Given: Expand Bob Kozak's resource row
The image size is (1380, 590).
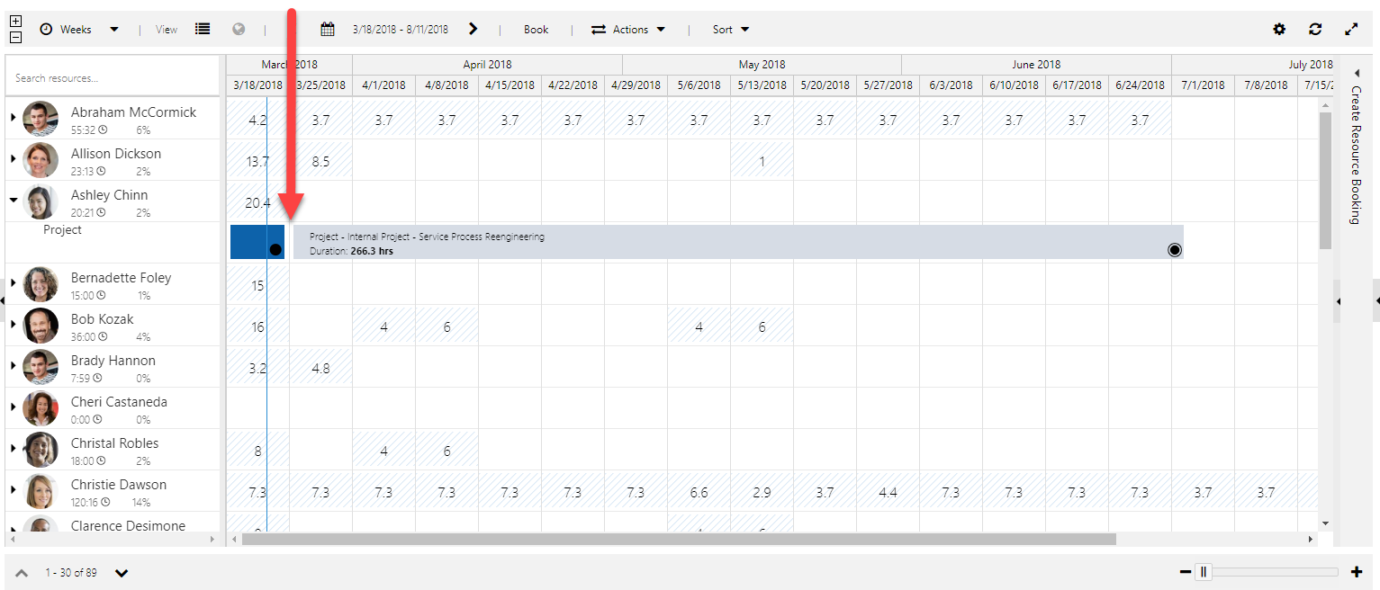Looking at the screenshot, I should click(13, 325).
